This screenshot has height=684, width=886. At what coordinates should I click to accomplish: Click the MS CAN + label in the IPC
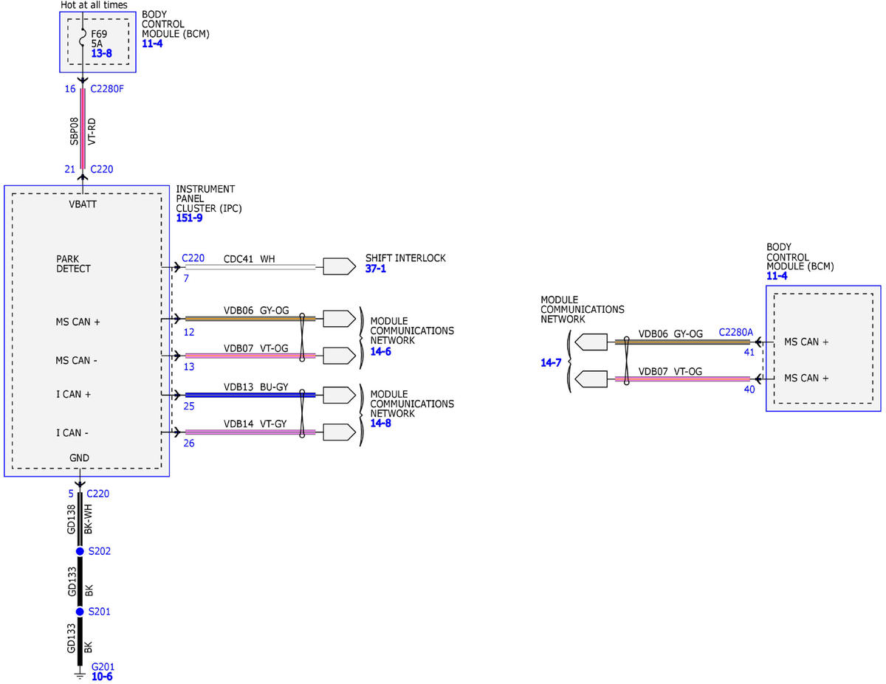79,322
